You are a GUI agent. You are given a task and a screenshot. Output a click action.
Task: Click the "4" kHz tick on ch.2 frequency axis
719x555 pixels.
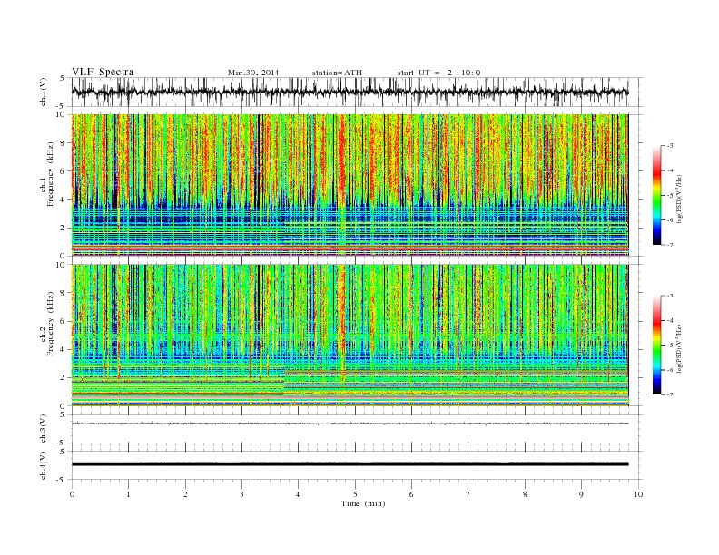[x=63, y=349]
